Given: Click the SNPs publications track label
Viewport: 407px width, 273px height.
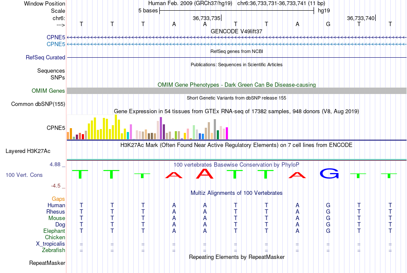Looking at the screenshot, I should [x=58, y=77].
